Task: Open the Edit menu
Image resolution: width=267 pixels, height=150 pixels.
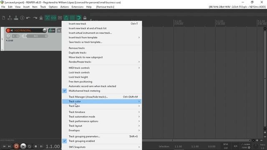Action: (10, 7)
